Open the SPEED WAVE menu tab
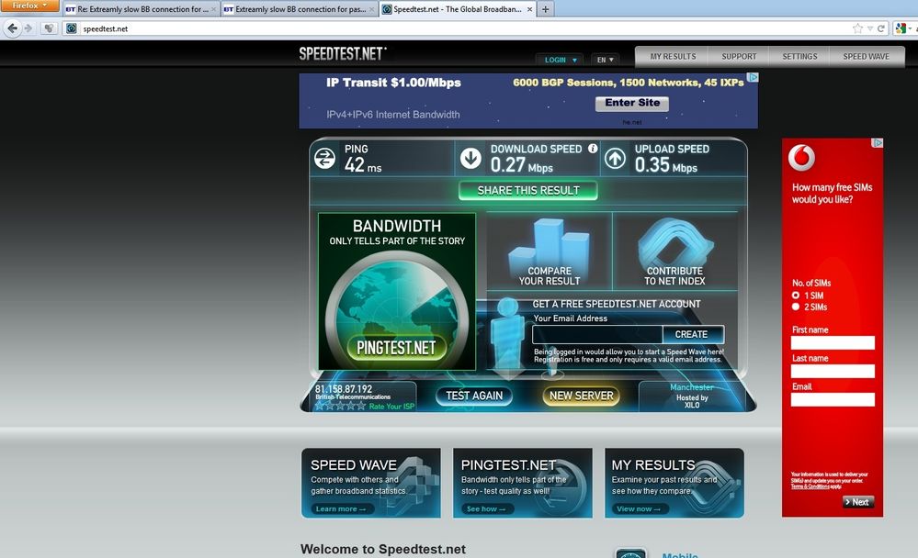The height and width of the screenshot is (558, 918). coord(866,57)
